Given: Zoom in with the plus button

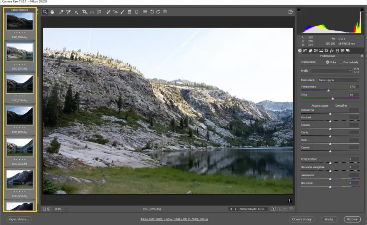Looking at the screenshot, I should tap(48, 209).
